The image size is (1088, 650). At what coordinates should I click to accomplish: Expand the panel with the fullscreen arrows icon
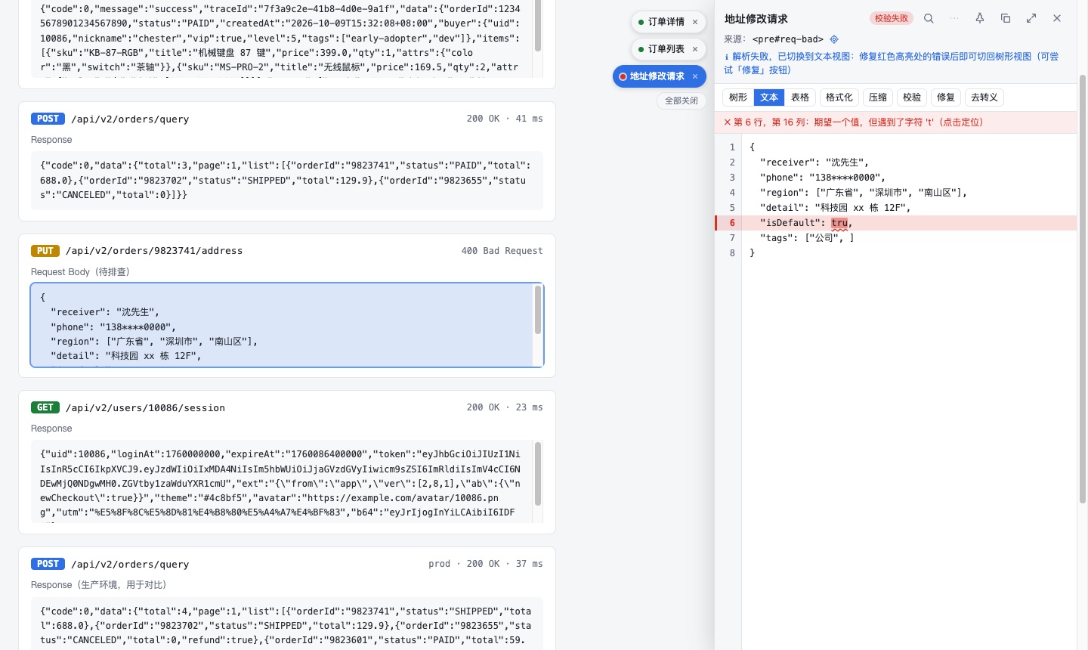(x=1031, y=18)
